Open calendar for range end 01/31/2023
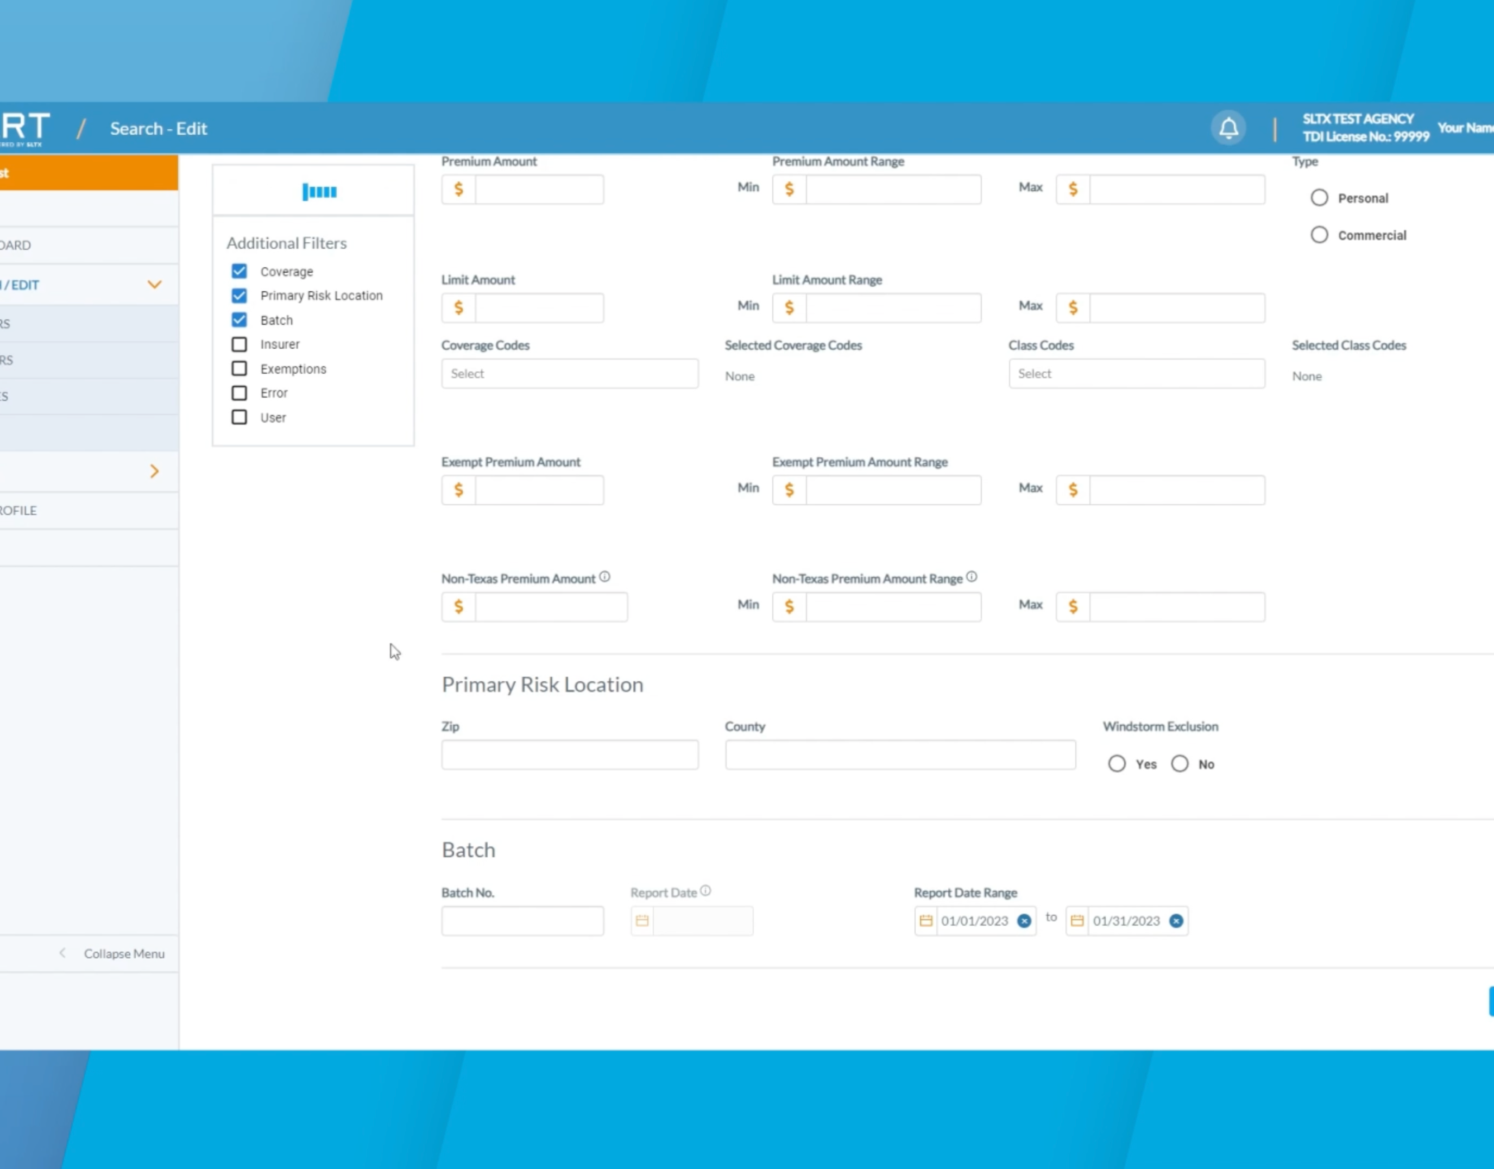The image size is (1494, 1169). point(1077,921)
